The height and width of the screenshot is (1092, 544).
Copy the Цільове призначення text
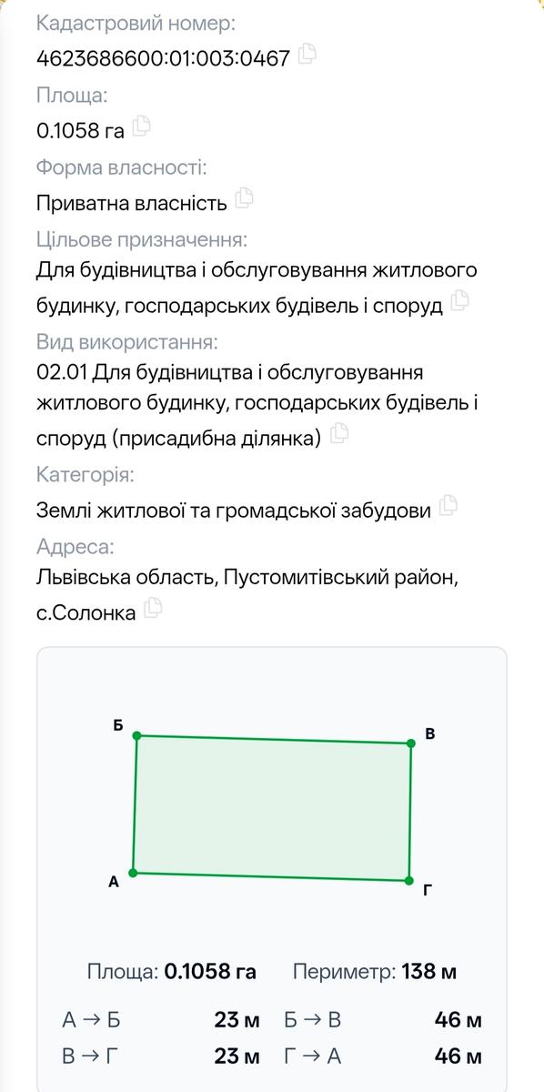tap(459, 300)
